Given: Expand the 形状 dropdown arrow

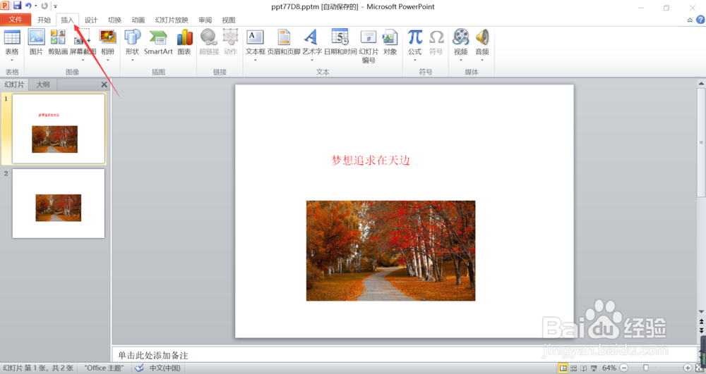Looking at the screenshot, I should (x=133, y=60).
